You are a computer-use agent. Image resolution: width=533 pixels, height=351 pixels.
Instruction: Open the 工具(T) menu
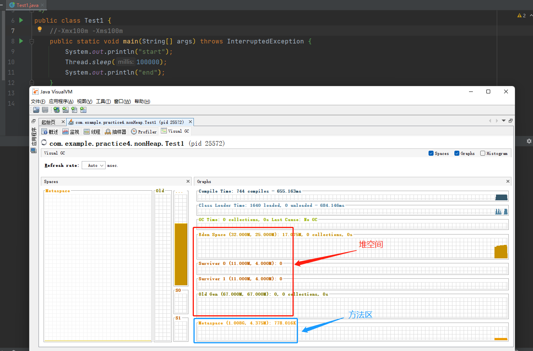click(103, 101)
